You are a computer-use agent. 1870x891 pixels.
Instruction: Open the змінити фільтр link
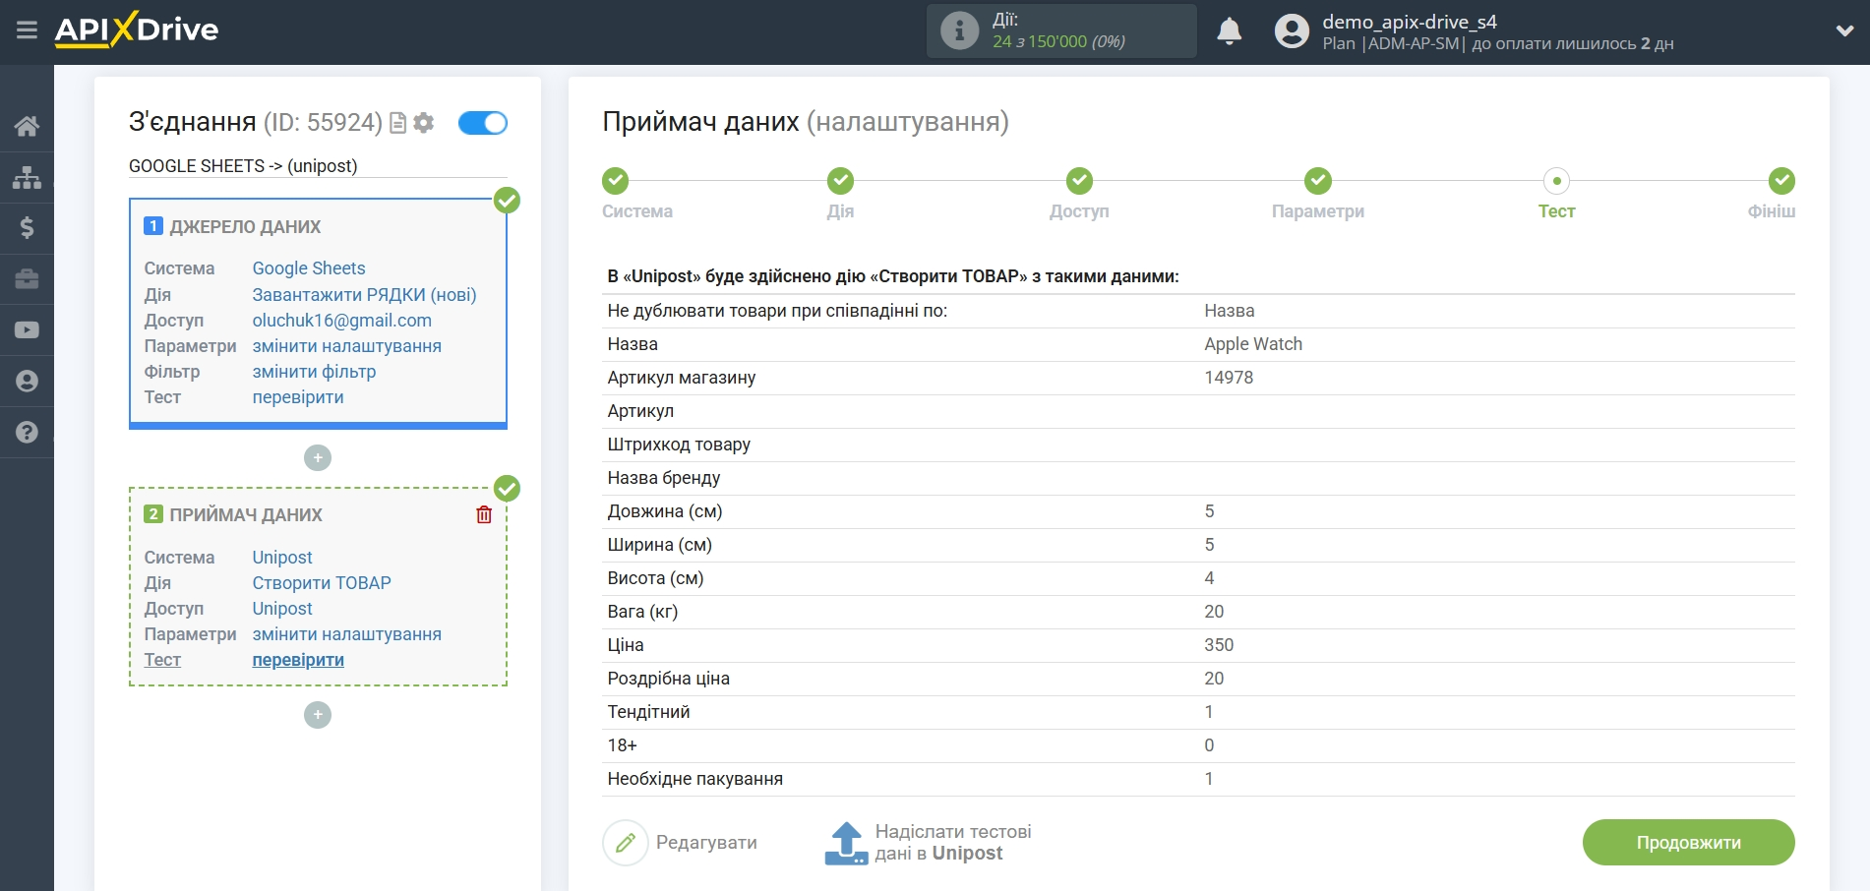(314, 372)
